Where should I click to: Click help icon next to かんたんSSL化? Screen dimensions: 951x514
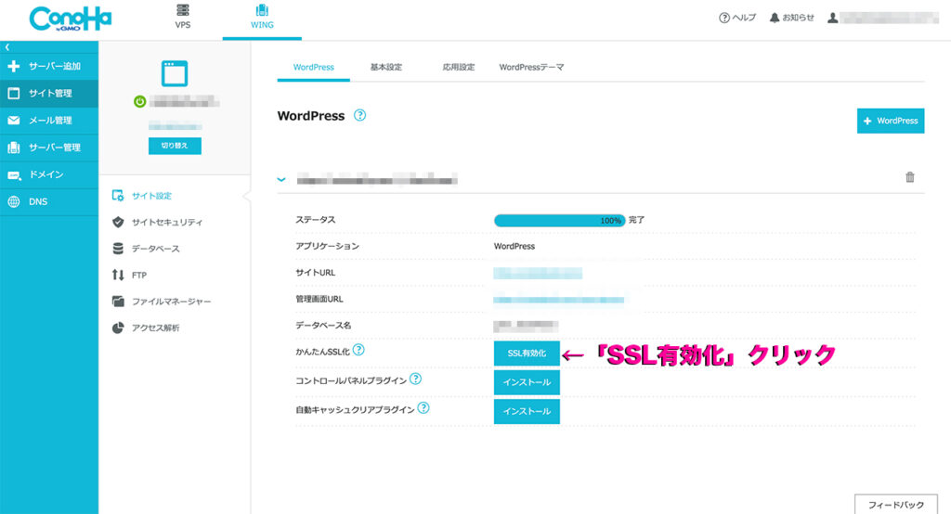358,350
